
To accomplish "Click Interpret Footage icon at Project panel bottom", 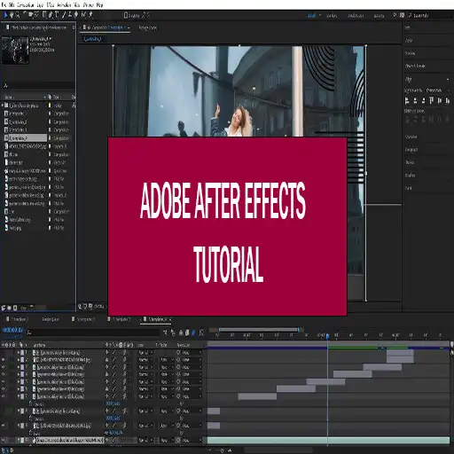I will pos(4,308).
